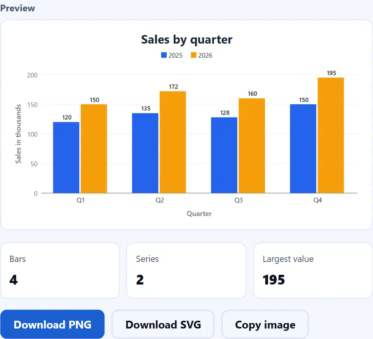Toggle the 2026 legend color square

click(x=193, y=55)
